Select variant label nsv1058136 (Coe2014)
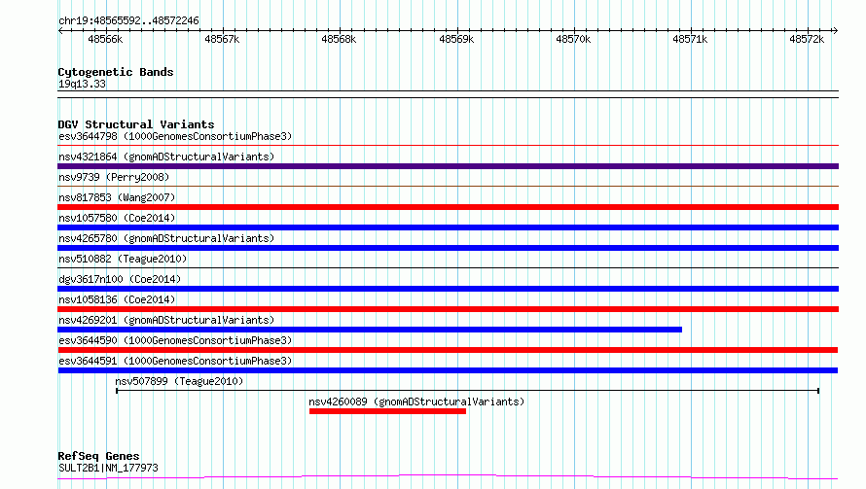The width and height of the screenshot is (866, 489). [x=117, y=299]
